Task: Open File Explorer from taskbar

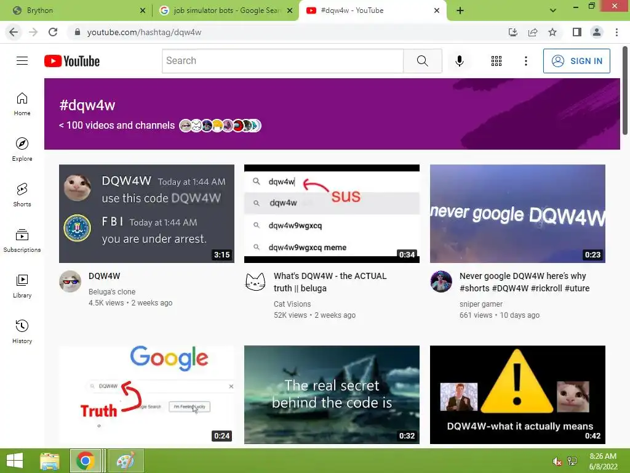Action: (x=49, y=461)
